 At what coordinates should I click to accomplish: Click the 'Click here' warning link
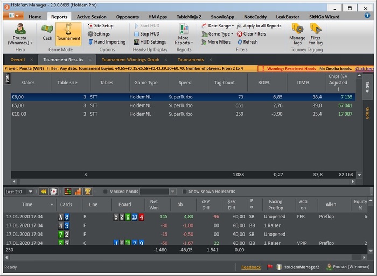pyautogui.click(x=364, y=69)
